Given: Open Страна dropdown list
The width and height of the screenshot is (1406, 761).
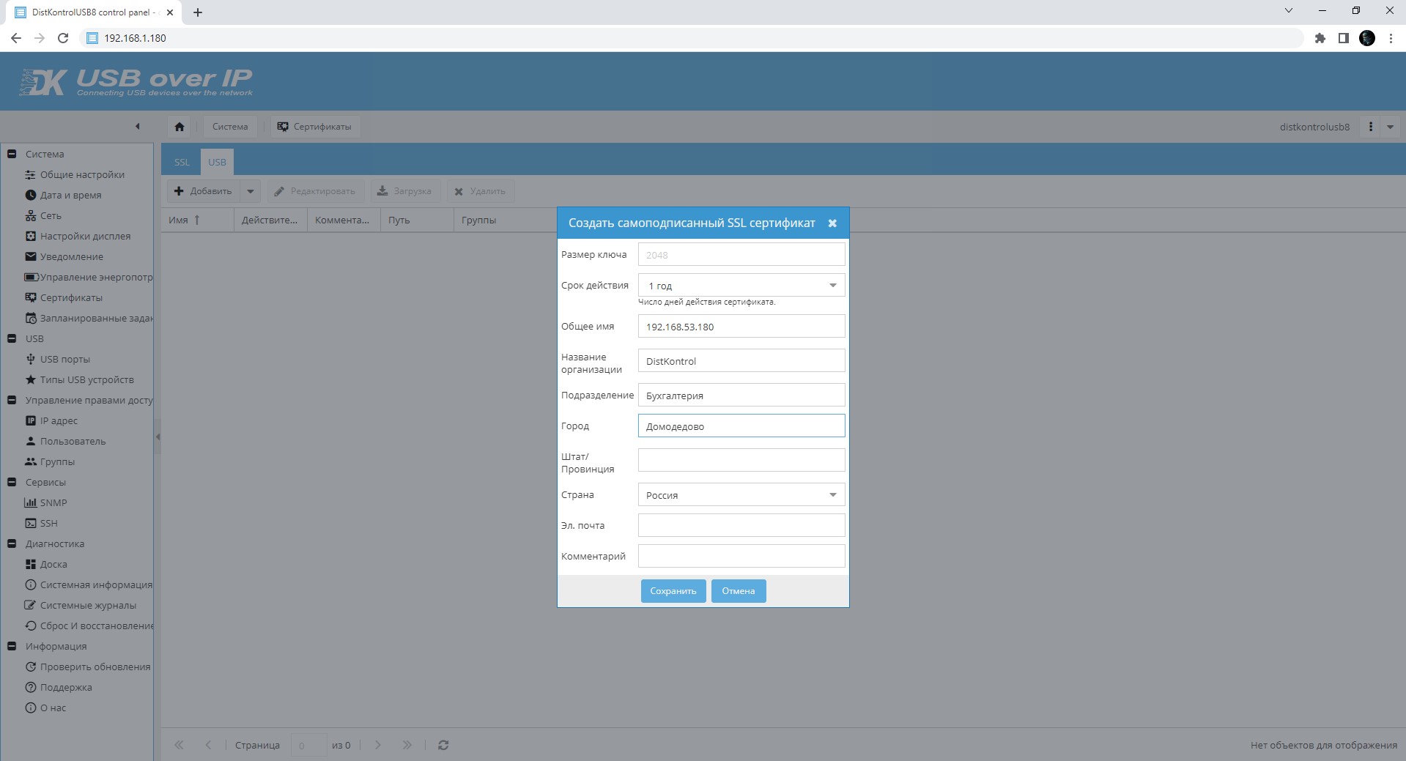Looking at the screenshot, I should coord(832,495).
